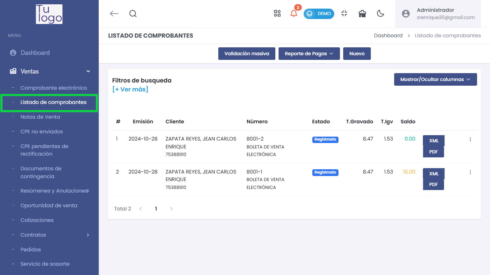Go to Dashboard in sidebar
Image resolution: width=490 pixels, height=275 pixels.
[x=35, y=53]
